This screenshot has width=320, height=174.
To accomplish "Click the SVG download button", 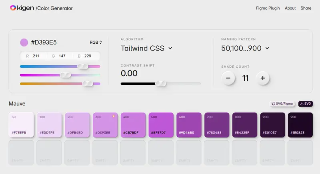I will pos(305,104).
